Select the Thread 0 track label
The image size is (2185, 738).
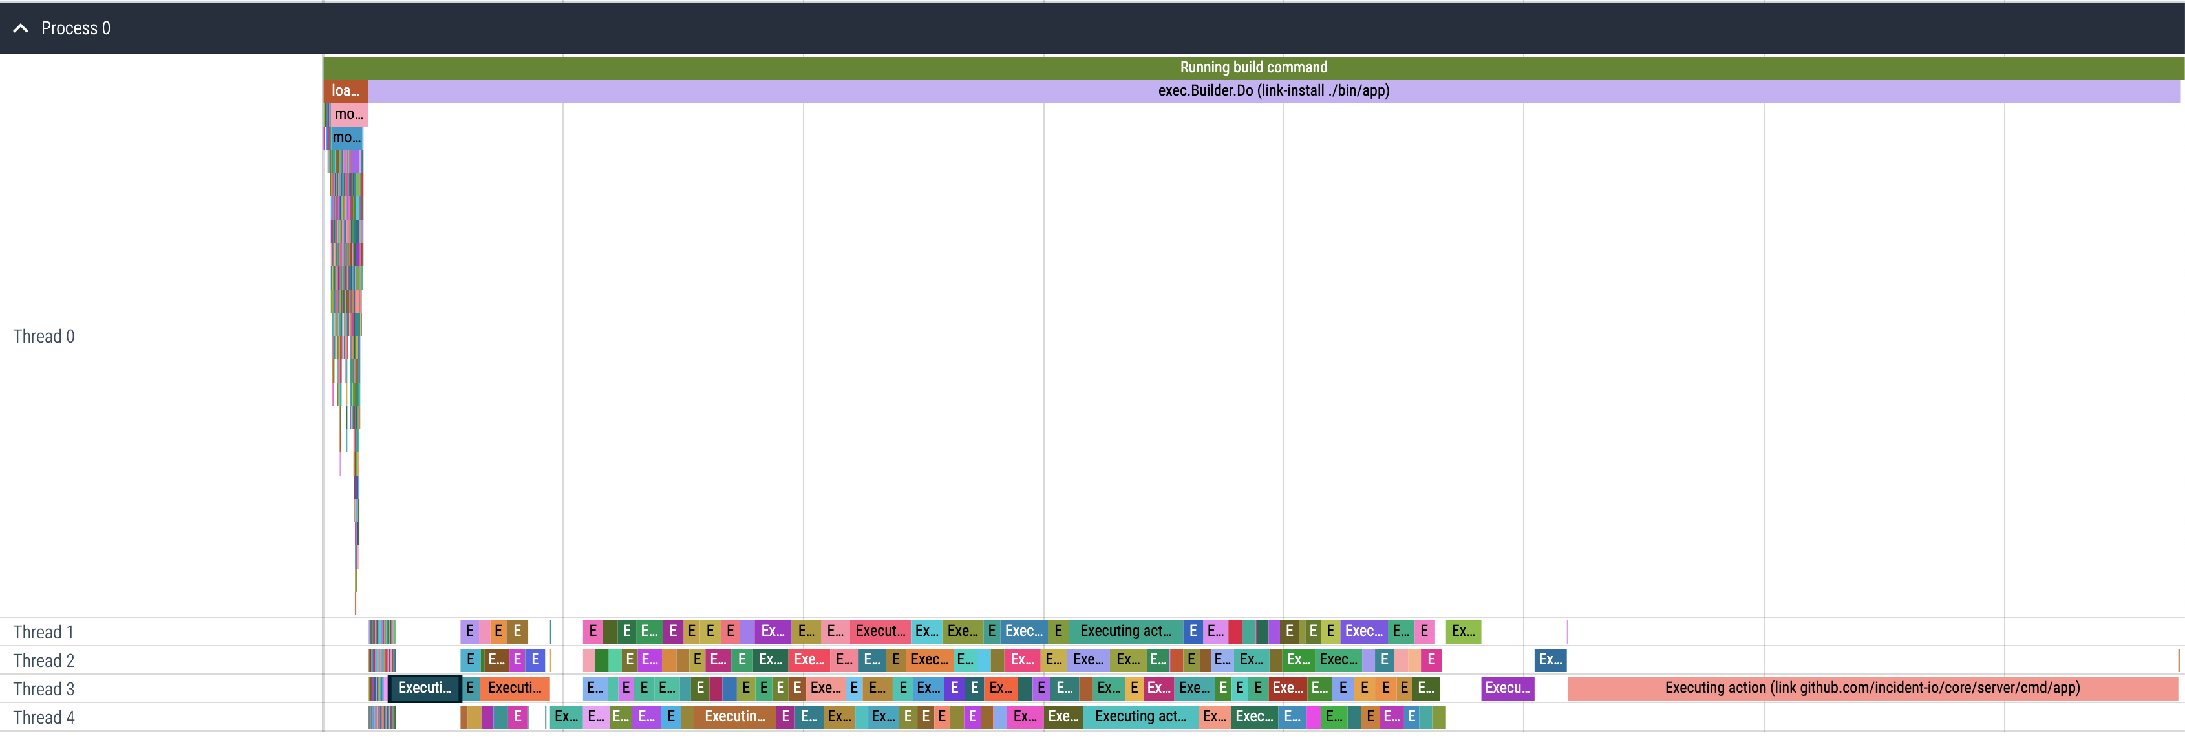click(x=44, y=337)
